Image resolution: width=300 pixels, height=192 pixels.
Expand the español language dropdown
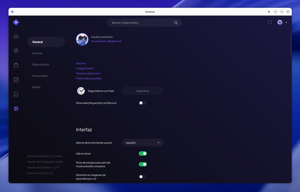[x=143, y=143]
